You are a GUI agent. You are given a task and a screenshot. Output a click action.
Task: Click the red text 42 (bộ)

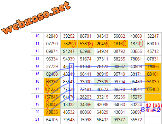(x=153, y=105)
